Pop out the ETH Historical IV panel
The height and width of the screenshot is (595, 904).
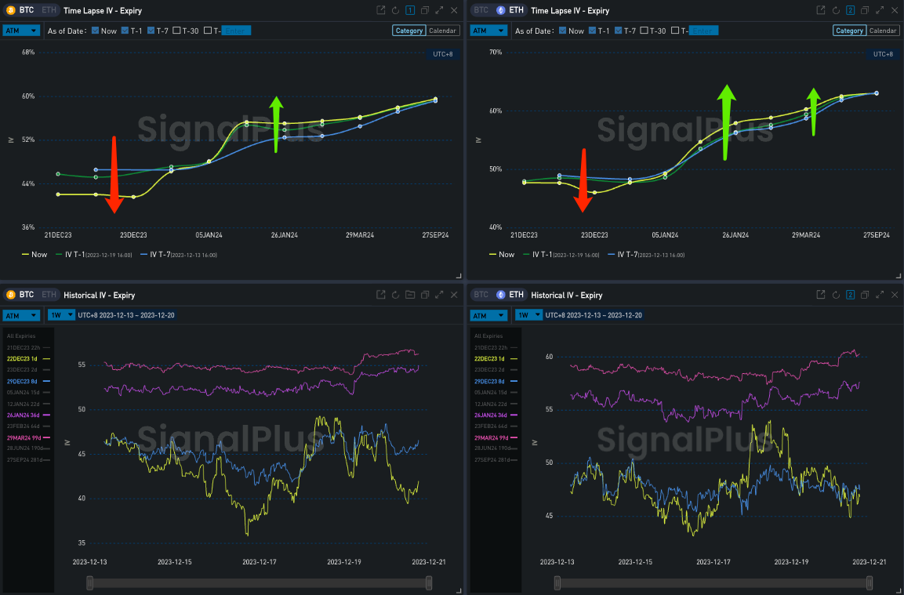pyautogui.click(x=820, y=295)
